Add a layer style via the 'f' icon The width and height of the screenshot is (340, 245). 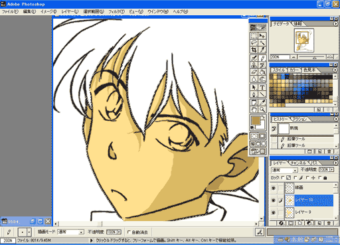(282, 223)
